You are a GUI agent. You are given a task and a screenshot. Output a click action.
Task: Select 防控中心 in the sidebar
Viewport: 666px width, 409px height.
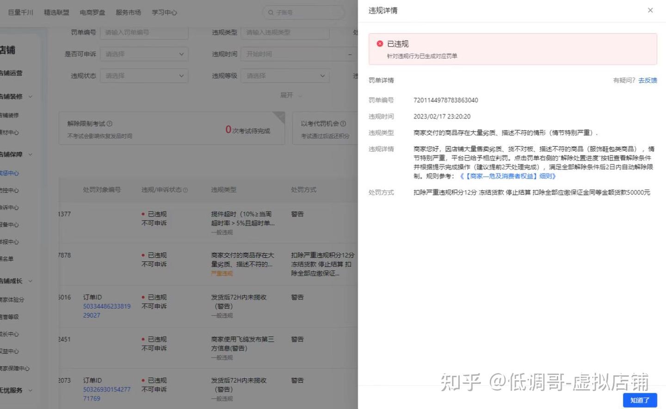pos(9,190)
